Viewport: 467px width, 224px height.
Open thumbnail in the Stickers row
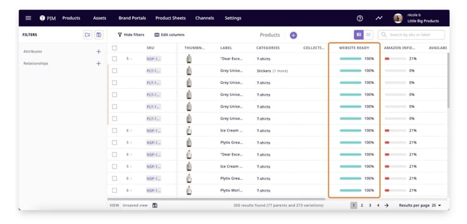click(189, 71)
